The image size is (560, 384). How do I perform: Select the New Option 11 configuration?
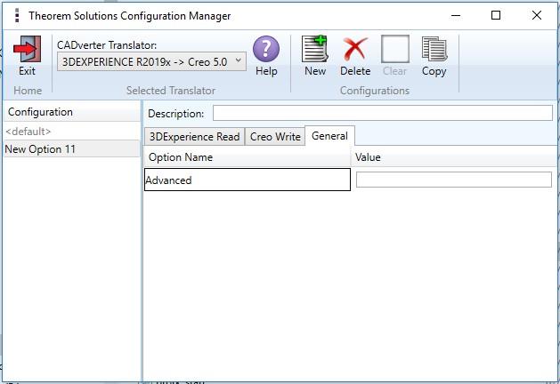pos(72,149)
